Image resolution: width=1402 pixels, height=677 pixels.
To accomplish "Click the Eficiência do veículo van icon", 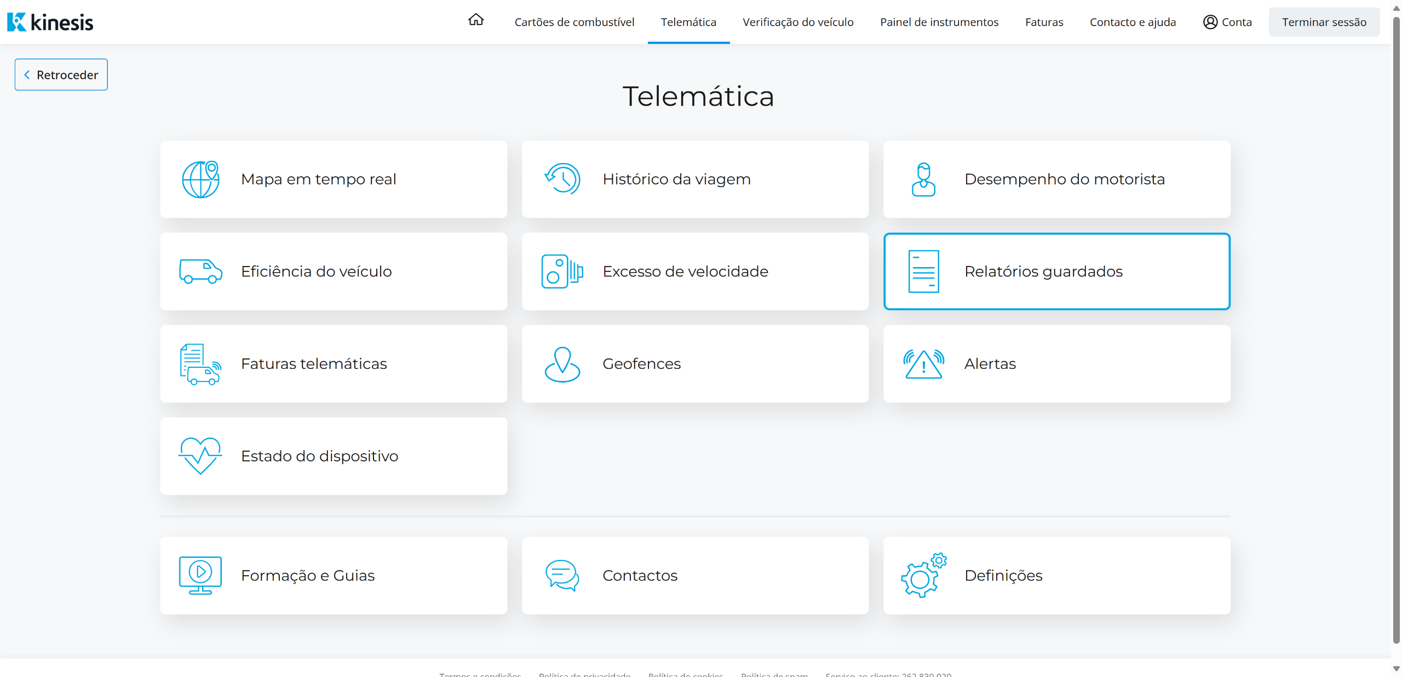I will coord(200,271).
